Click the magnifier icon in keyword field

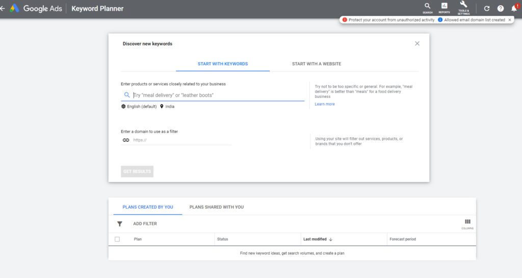tap(127, 95)
